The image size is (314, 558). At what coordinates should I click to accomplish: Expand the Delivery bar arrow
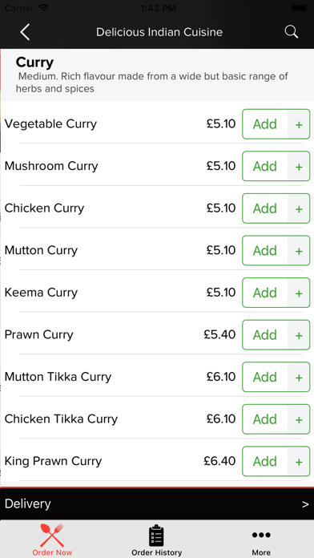point(305,504)
